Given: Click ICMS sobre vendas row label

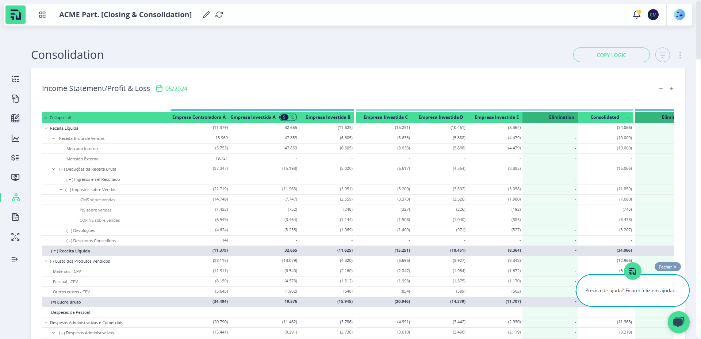Looking at the screenshot, I should pos(97,200).
